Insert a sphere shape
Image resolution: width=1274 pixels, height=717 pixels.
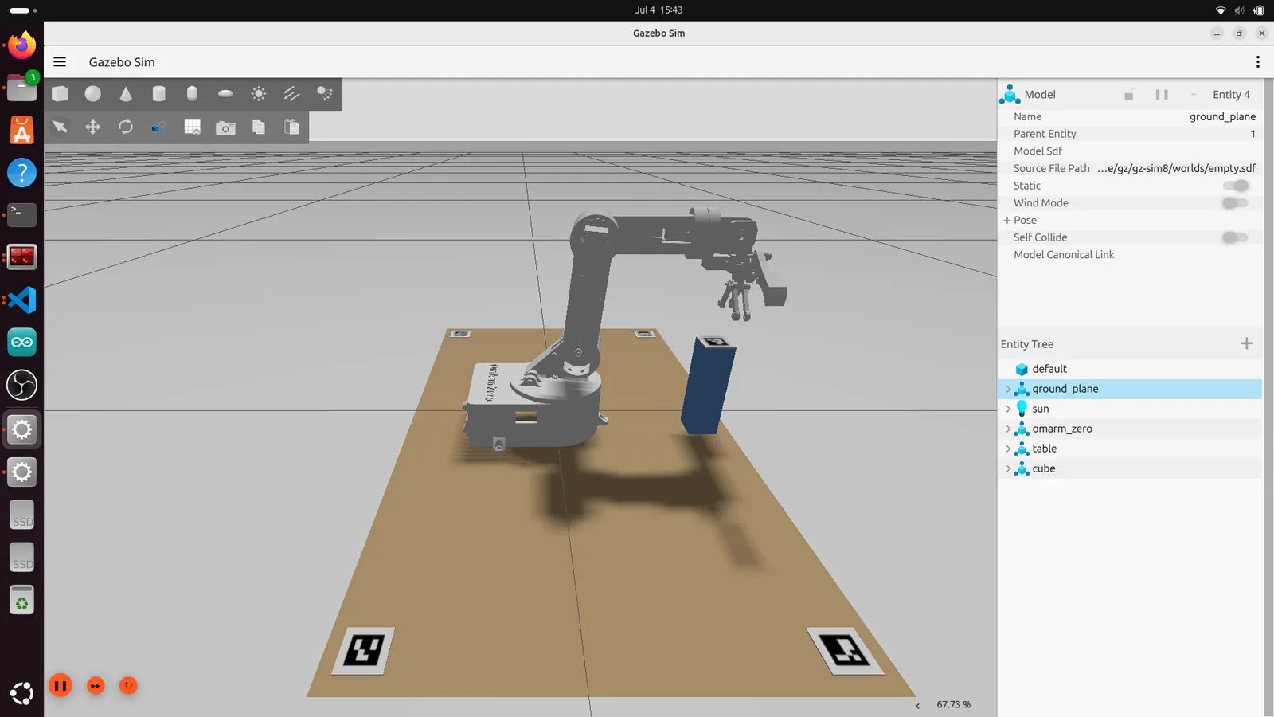point(93,94)
